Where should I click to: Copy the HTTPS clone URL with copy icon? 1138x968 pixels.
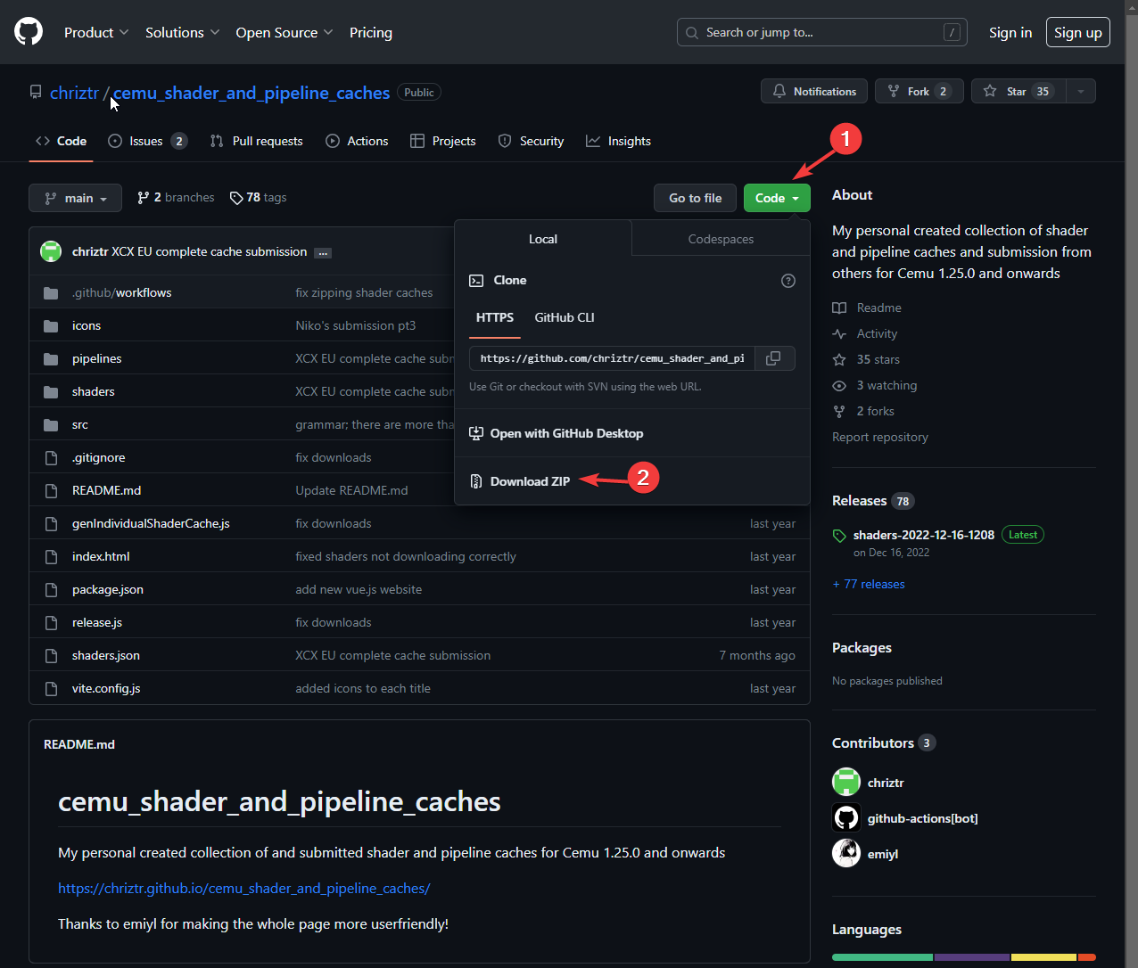[x=774, y=358]
